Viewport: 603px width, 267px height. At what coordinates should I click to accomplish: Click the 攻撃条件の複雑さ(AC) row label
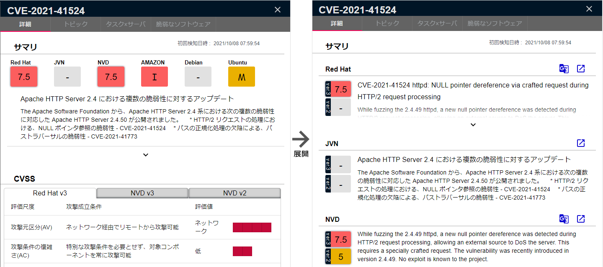click(x=32, y=251)
